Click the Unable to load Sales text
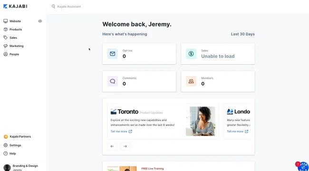This screenshot has height=171, width=309. tap(218, 56)
